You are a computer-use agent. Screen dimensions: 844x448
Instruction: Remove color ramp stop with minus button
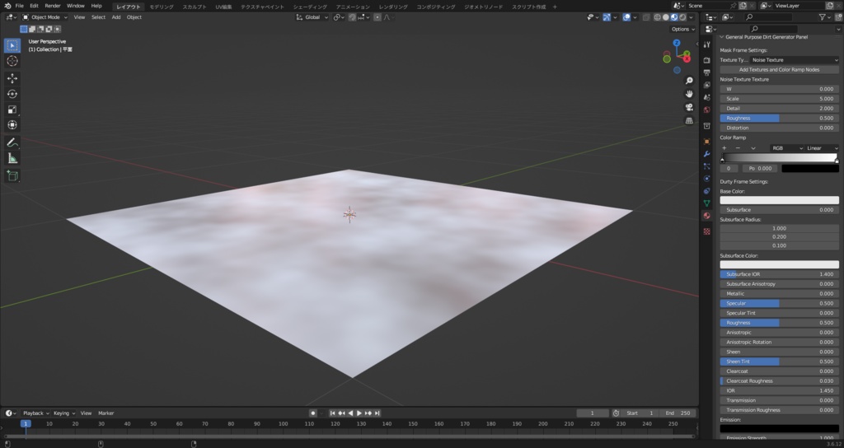[x=738, y=148]
